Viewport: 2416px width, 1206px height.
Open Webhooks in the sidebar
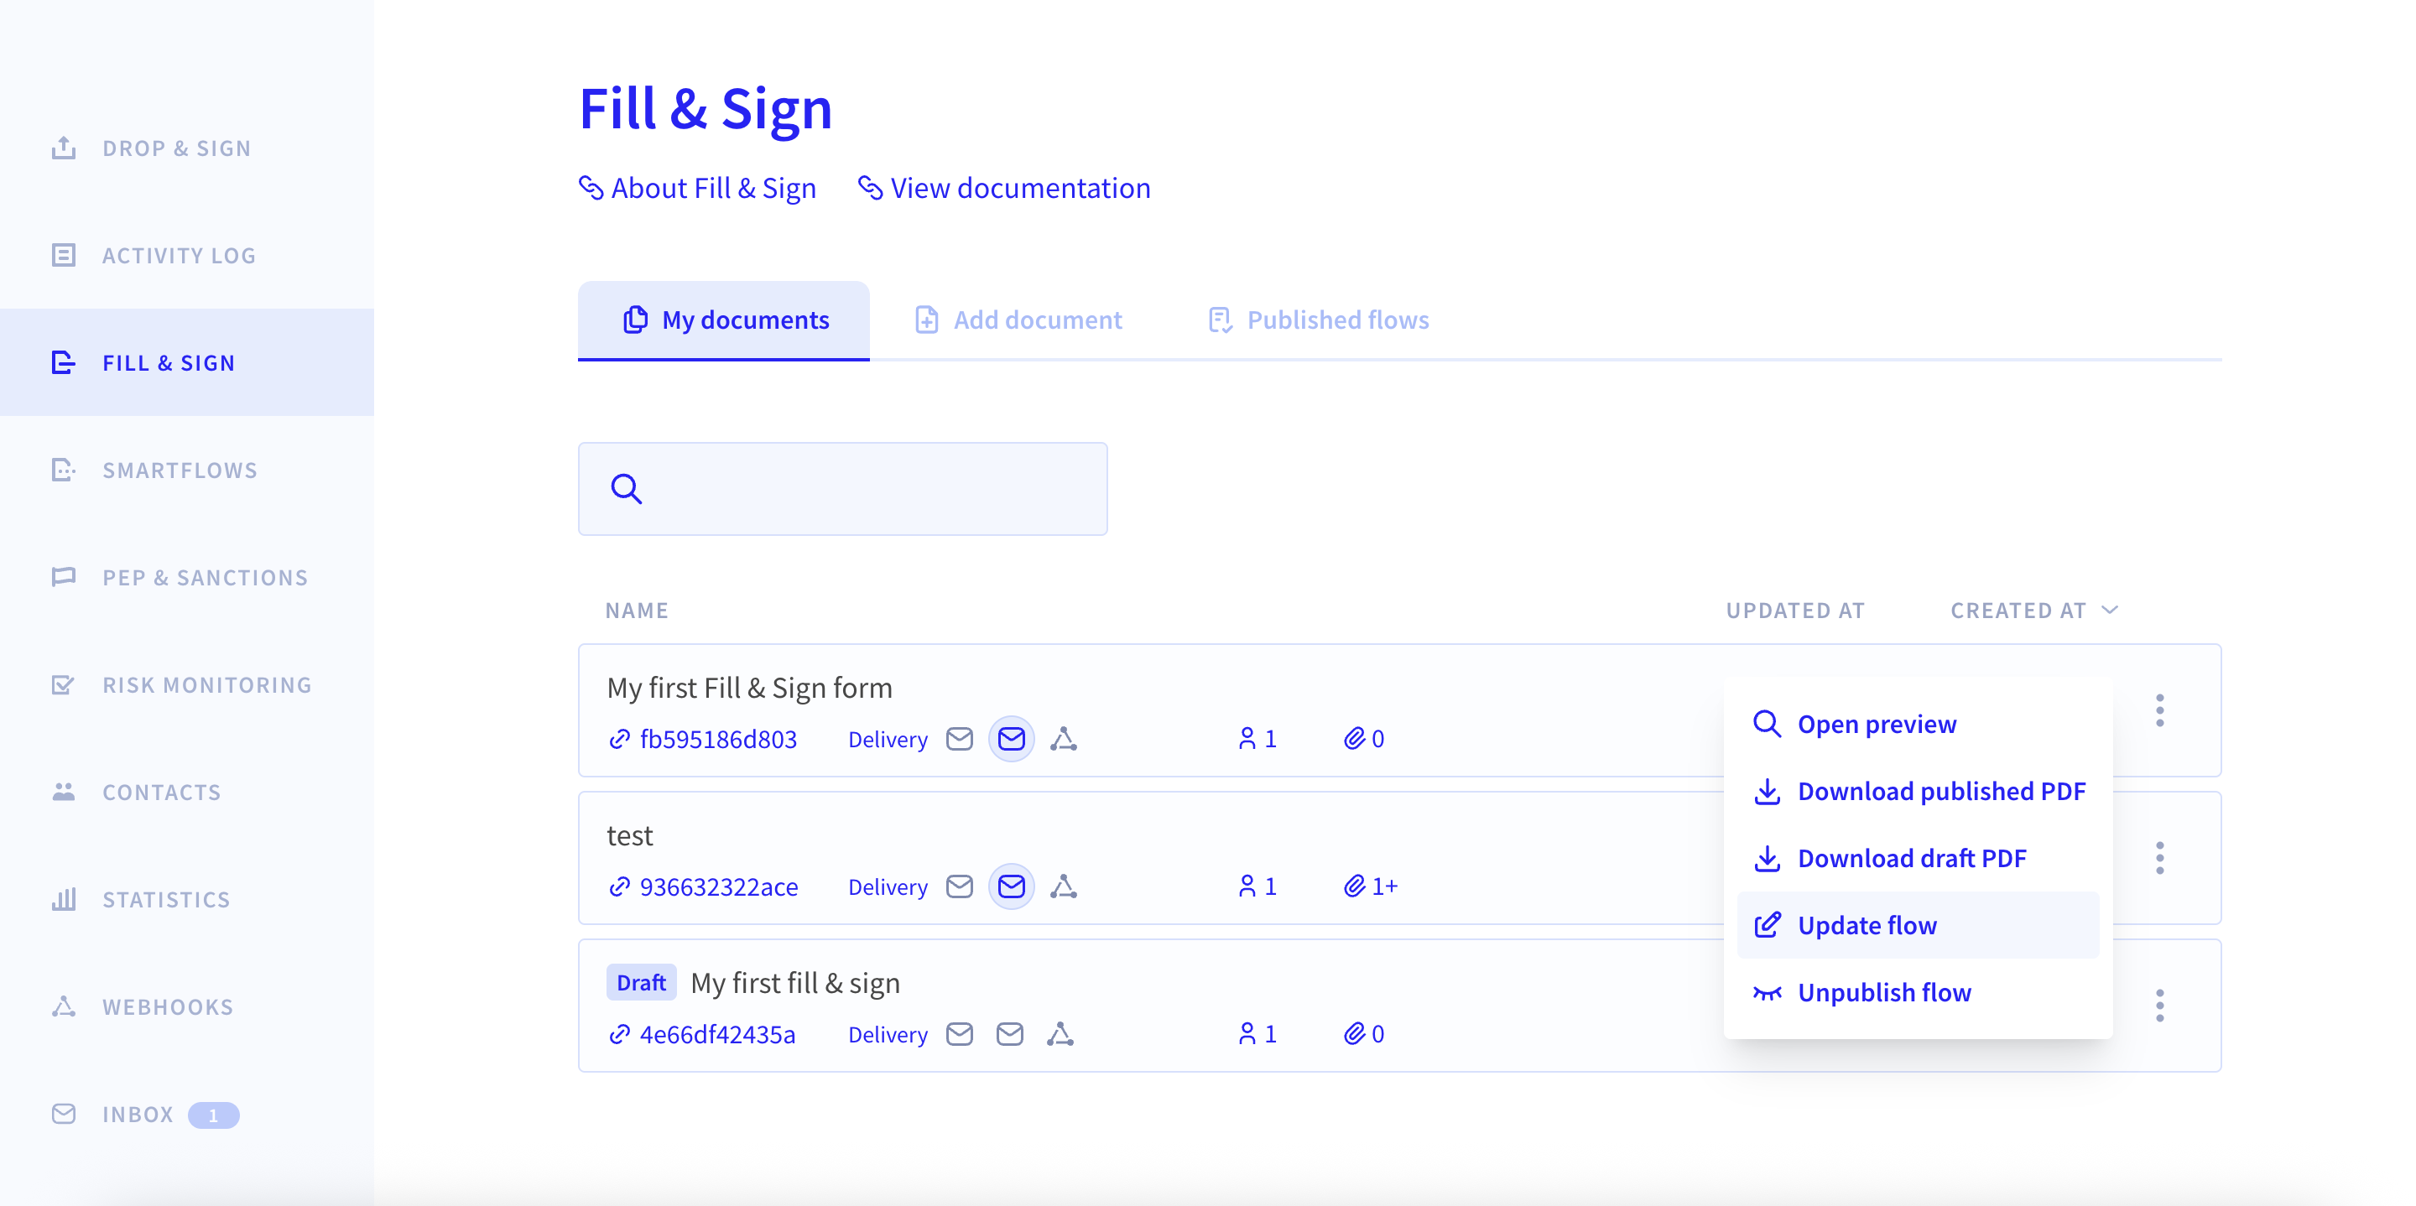click(167, 1006)
